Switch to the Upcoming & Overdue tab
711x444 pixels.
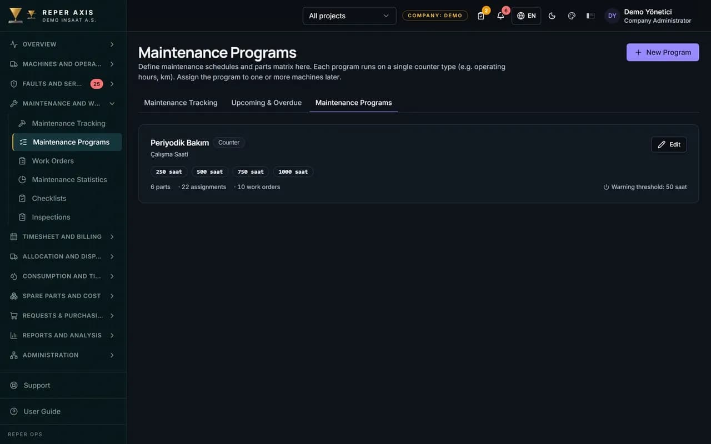coord(267,103)
